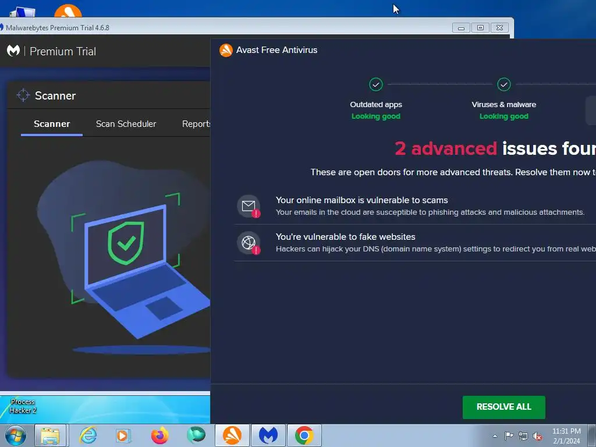Click 'You're vulnerable to fake websites'

click(345, 237)
